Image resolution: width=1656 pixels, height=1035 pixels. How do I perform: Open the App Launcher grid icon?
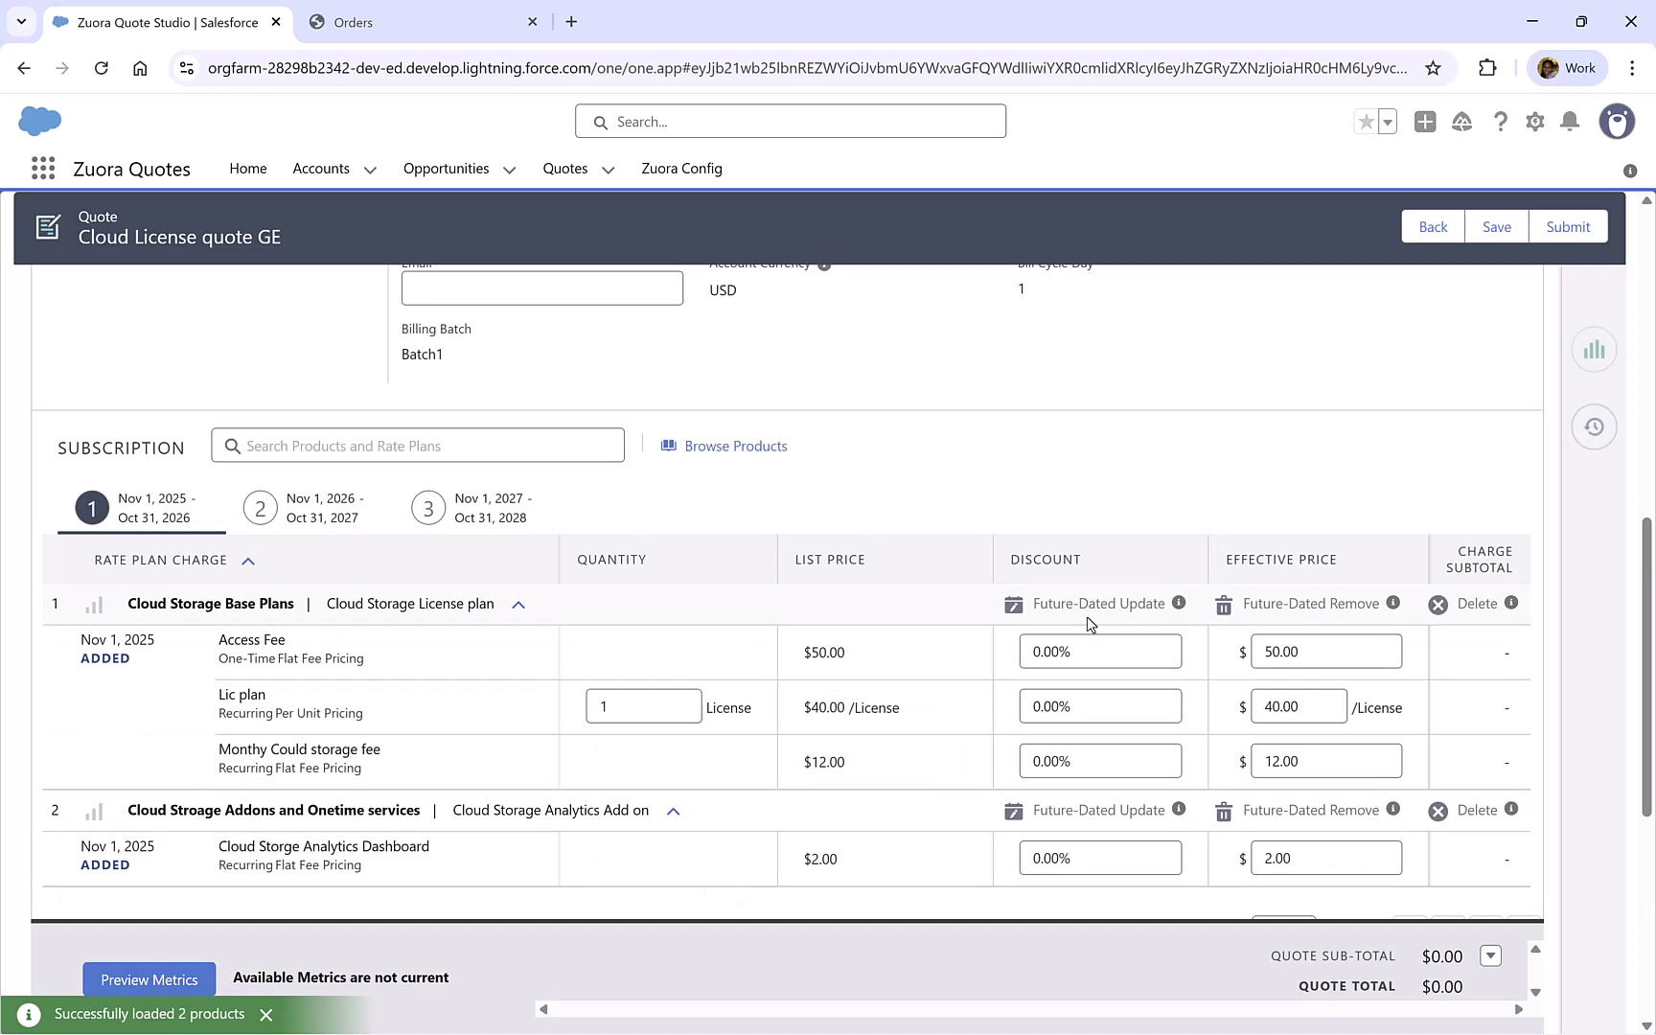point(43,168)
